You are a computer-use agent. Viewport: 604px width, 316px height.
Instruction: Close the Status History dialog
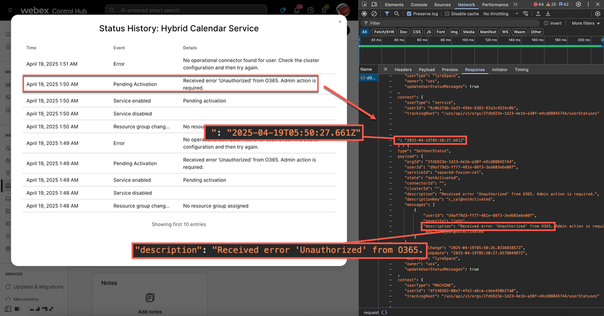[x=340, y=22]
